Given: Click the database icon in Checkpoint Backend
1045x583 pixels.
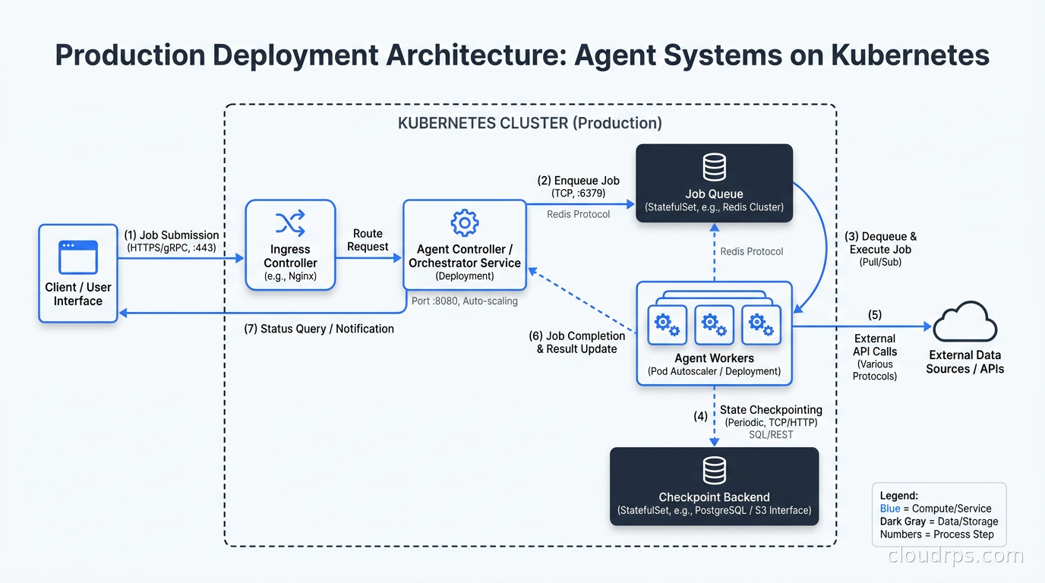Looking at the screenshot, I should 714,471.
